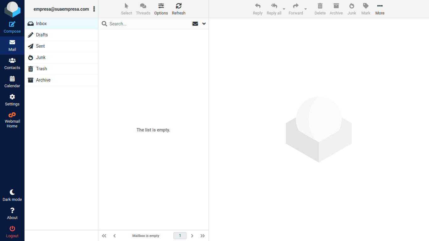Screen dimensions: 429x241
Task: Open the Contacts section
Action: 12,64
